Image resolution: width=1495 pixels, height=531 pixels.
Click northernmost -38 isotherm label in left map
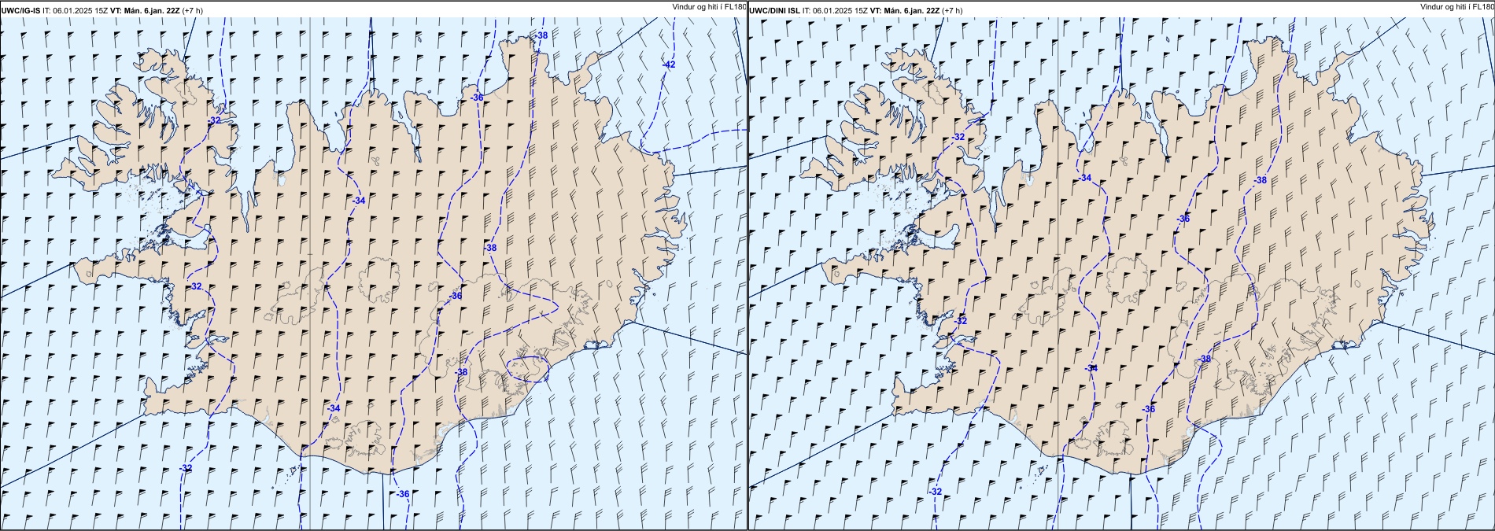click(x=541, y=36)
